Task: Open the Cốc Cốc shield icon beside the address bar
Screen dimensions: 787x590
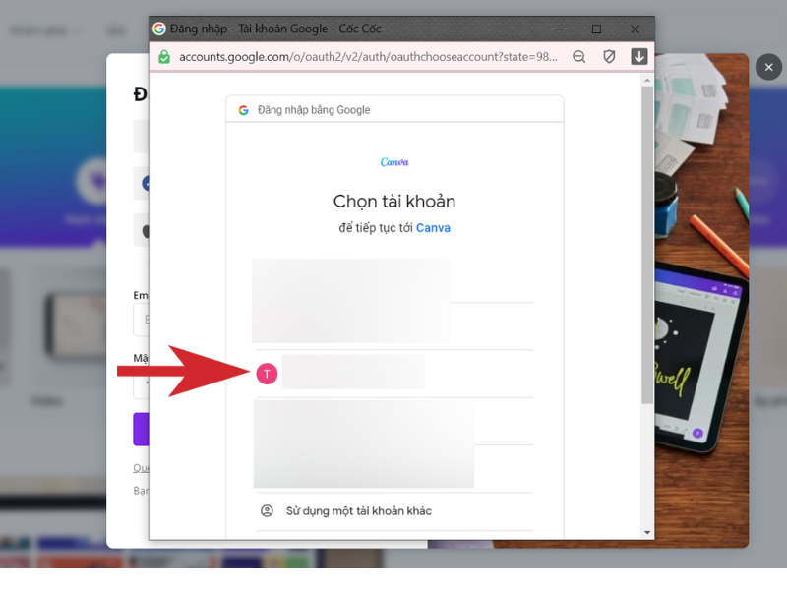Action: (x=609, y=56)
